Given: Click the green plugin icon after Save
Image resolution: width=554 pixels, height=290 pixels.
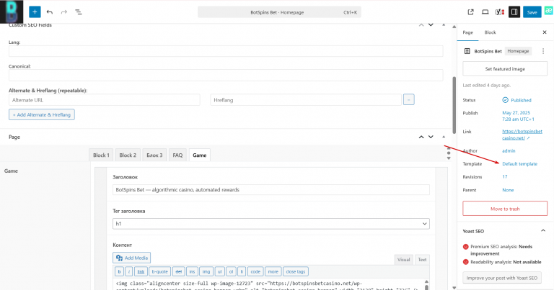Looking at the screenshot, I should (x=548, y=11).
